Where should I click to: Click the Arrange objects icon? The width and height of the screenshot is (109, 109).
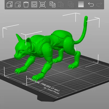pos(34,4)
